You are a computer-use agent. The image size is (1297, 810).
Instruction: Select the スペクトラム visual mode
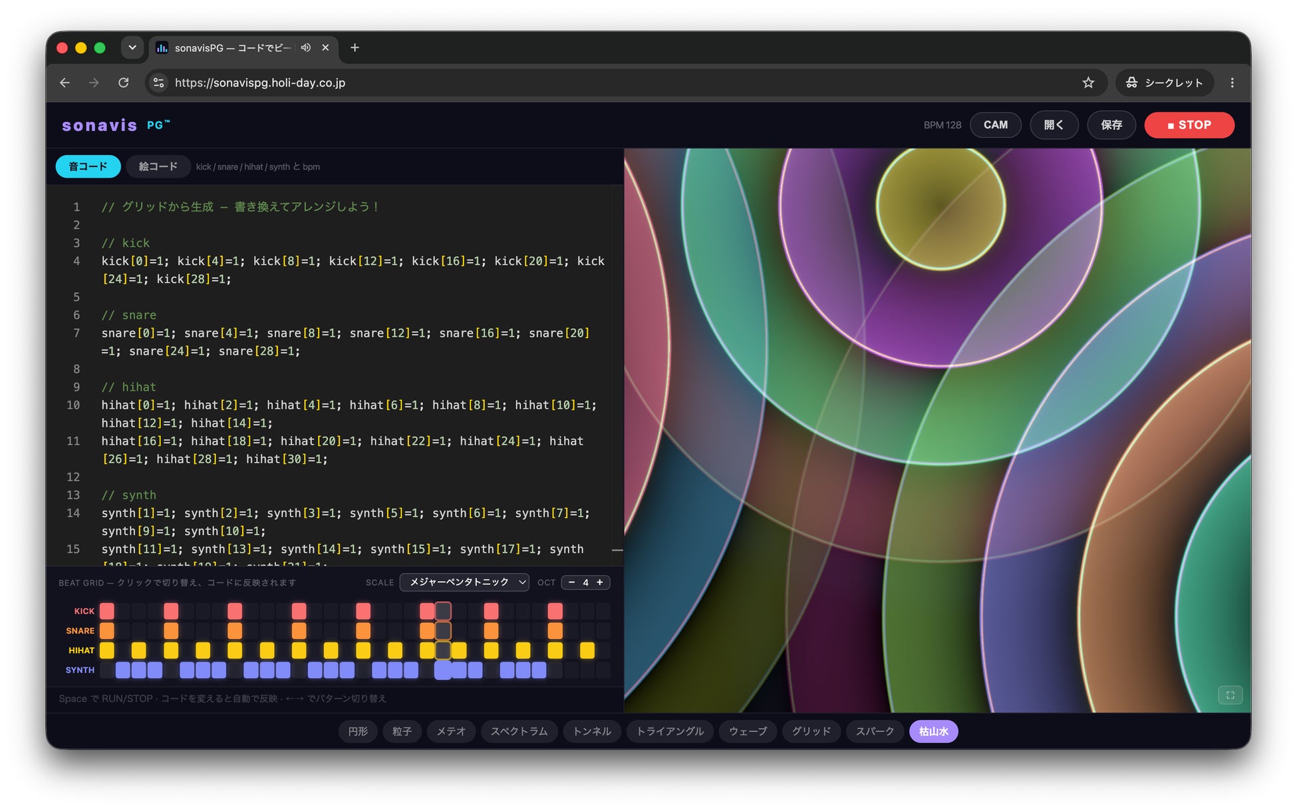click(x=519, y=731)
